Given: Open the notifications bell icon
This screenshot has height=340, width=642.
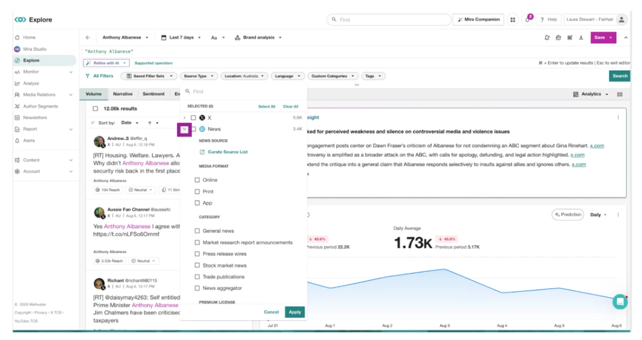Looking at the screenshot, I should click(x=527, y=19).
